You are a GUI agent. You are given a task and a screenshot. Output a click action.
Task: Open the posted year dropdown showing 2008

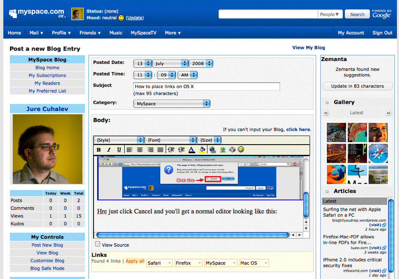pyautogui.click(x=201, y=64)
